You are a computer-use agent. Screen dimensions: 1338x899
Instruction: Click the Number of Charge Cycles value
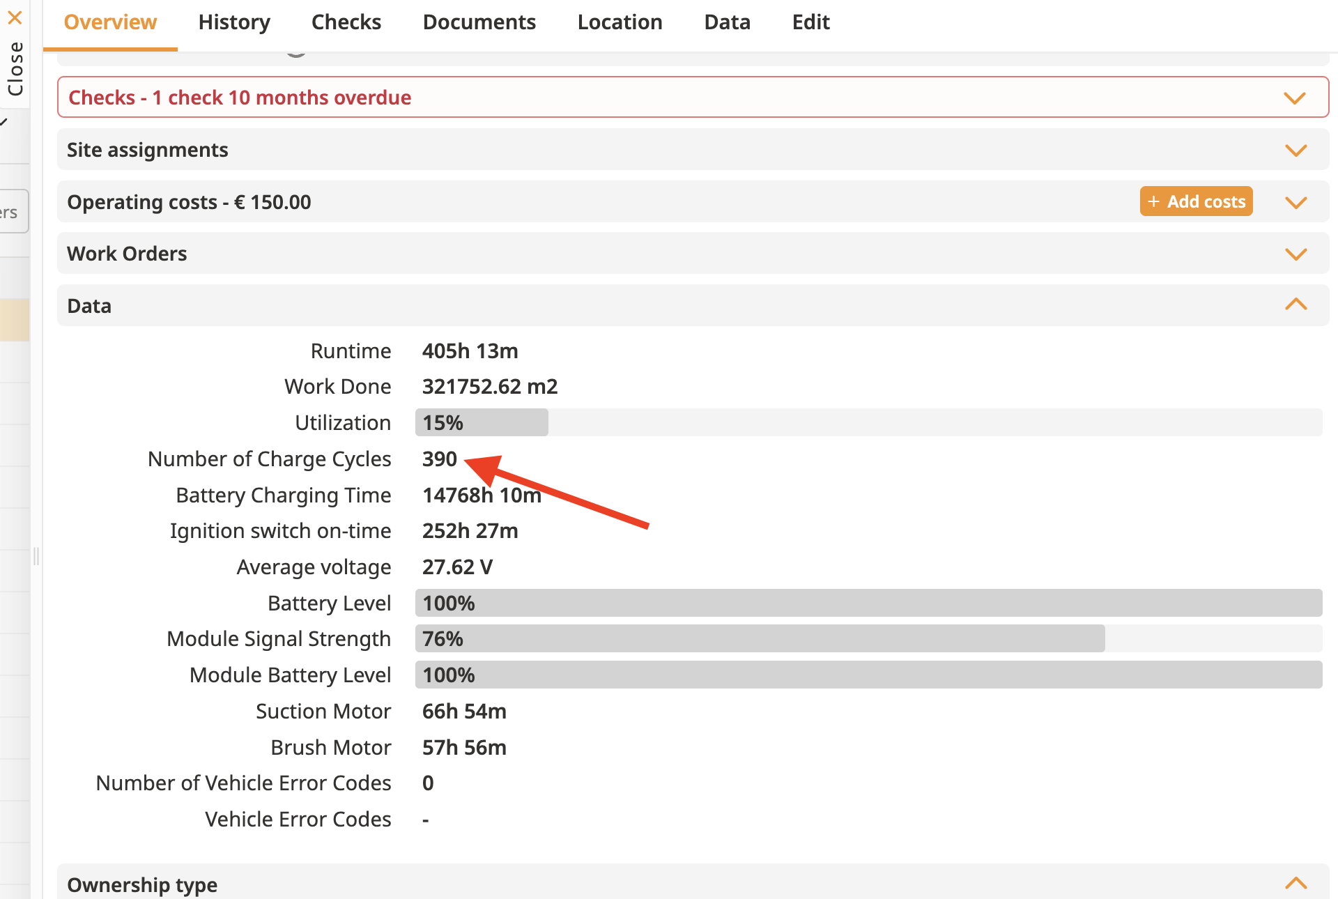pyautogui.click(x=439, y=459)
